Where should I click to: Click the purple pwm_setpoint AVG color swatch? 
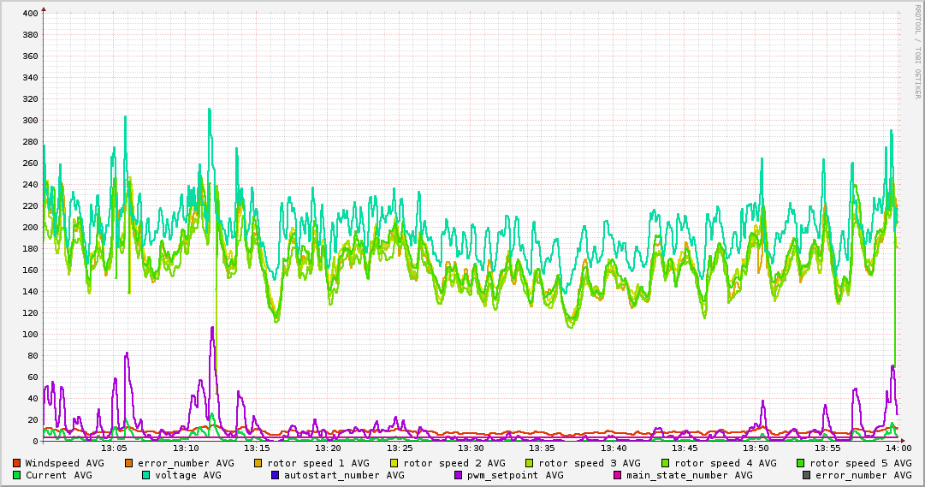click(x=459, y=475)
